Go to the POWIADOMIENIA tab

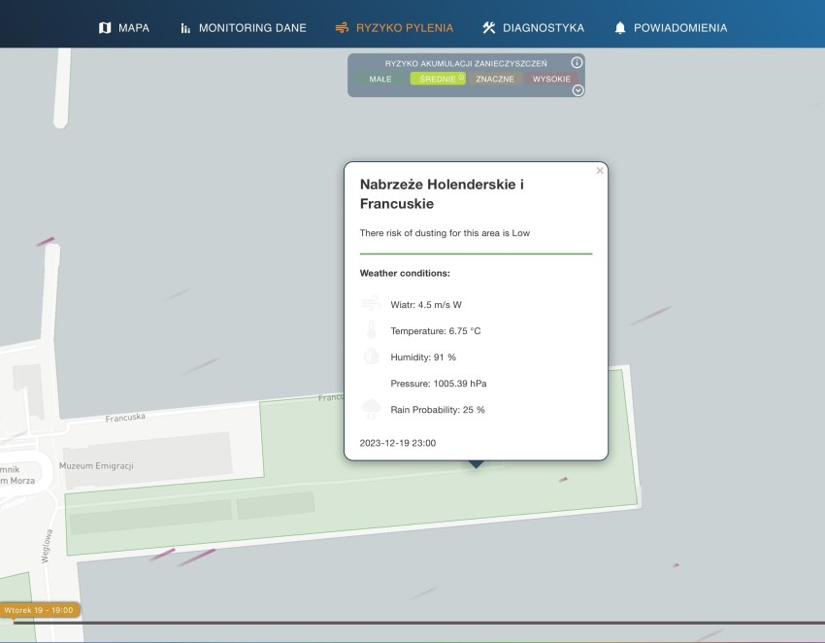coord(679,28)
